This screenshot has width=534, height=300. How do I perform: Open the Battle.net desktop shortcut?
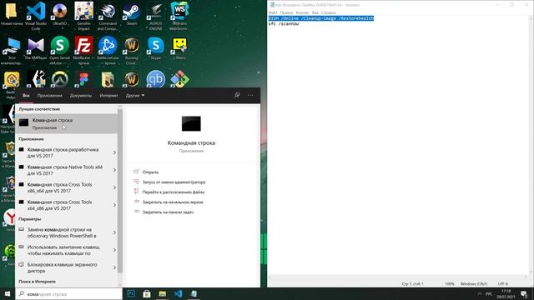(108, 50)
